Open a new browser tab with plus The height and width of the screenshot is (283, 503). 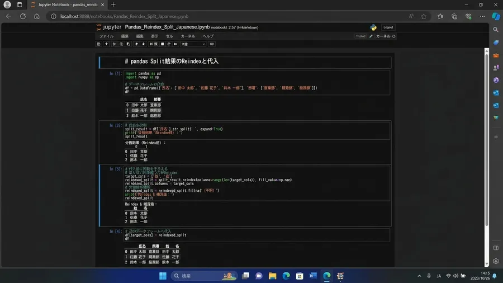click(x=113, y=4)
